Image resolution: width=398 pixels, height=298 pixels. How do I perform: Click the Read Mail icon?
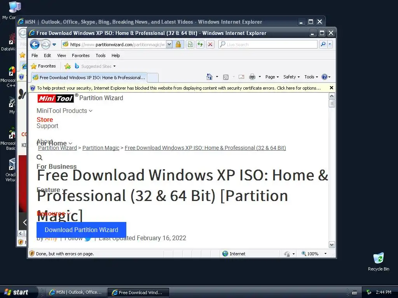coord(241,77)
